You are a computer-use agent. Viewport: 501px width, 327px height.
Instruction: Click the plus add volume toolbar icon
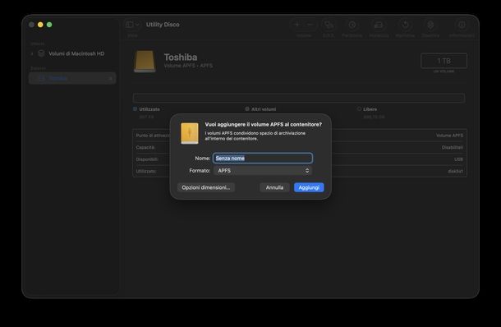click(296, 25)
